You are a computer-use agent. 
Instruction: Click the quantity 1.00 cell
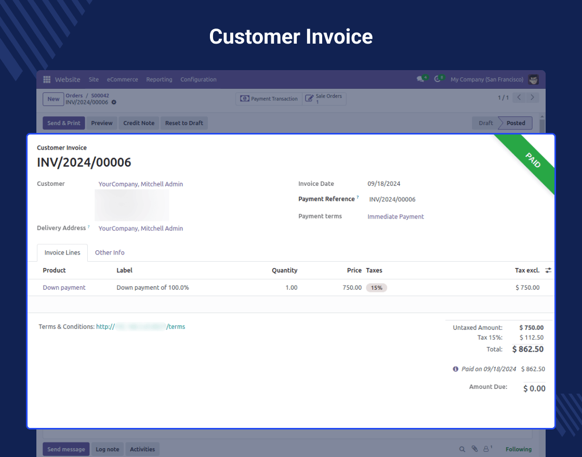pyautogui.click(x=292, y=288)
